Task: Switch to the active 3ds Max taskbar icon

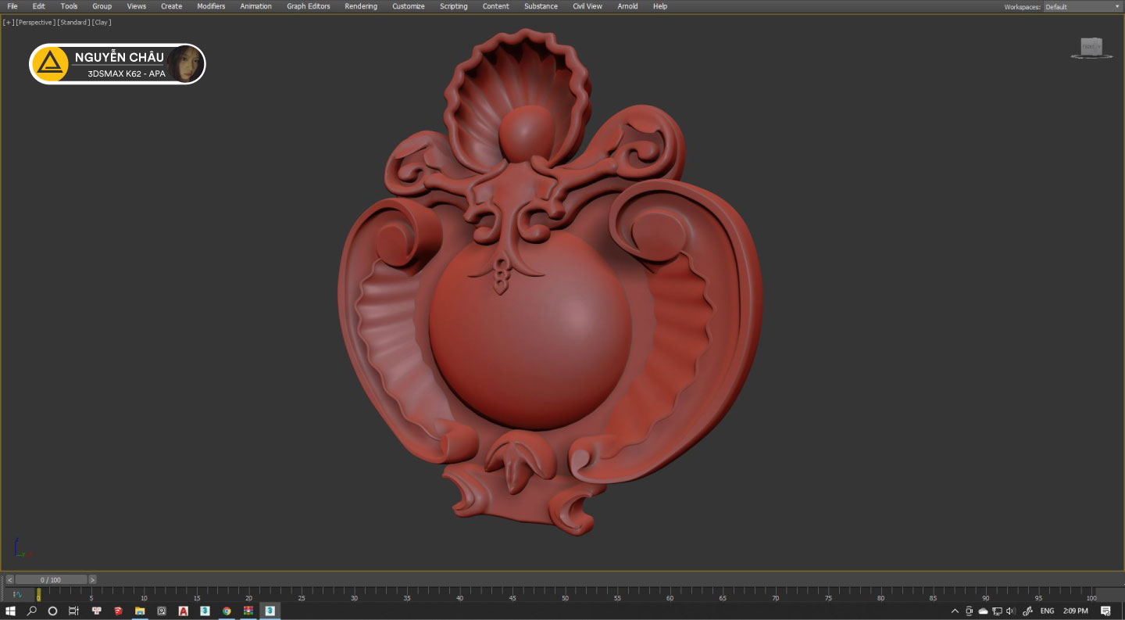Action: [x=270, y=611]
